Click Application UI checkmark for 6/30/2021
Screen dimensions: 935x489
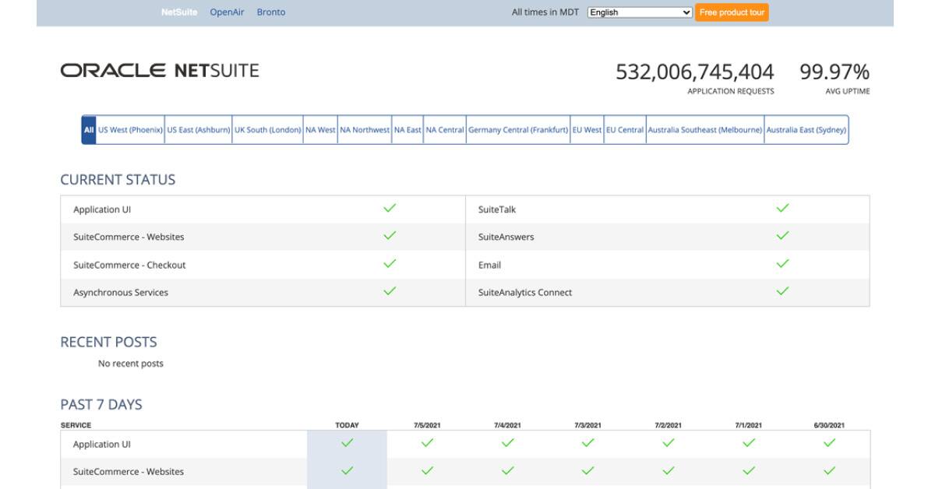coord(829,443)
